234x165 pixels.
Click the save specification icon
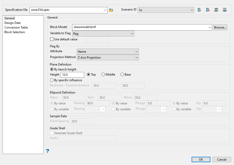coord(216,10)
